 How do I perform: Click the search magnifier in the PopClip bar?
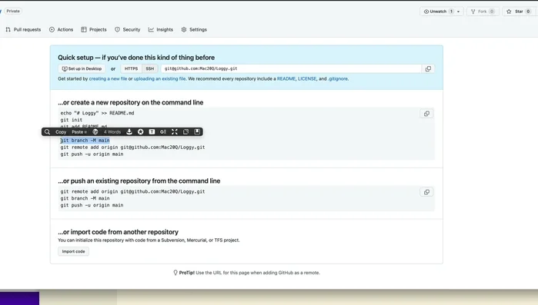pos(48,132)
